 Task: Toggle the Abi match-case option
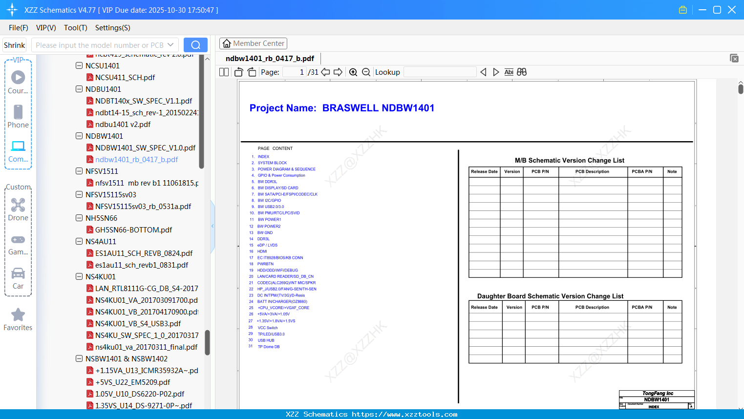[509, 72]
